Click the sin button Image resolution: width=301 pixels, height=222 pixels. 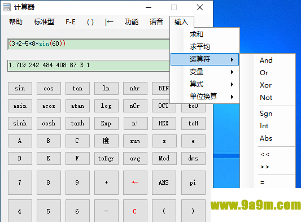20,89
